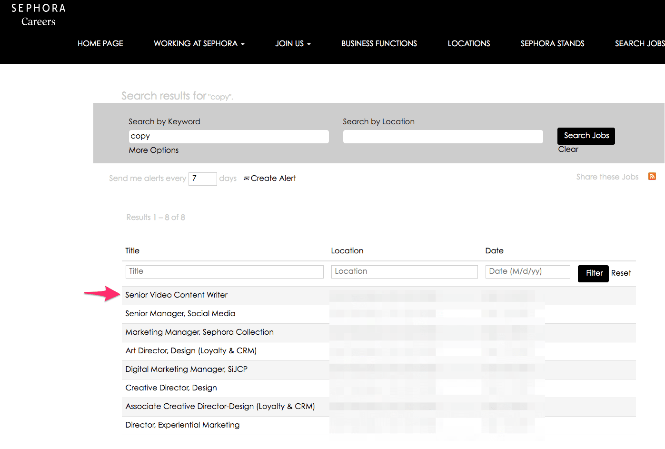The height and width of the screenshot is (449, 665).
Task: Click the Create Alert envelope link
Action: (270, 179)
